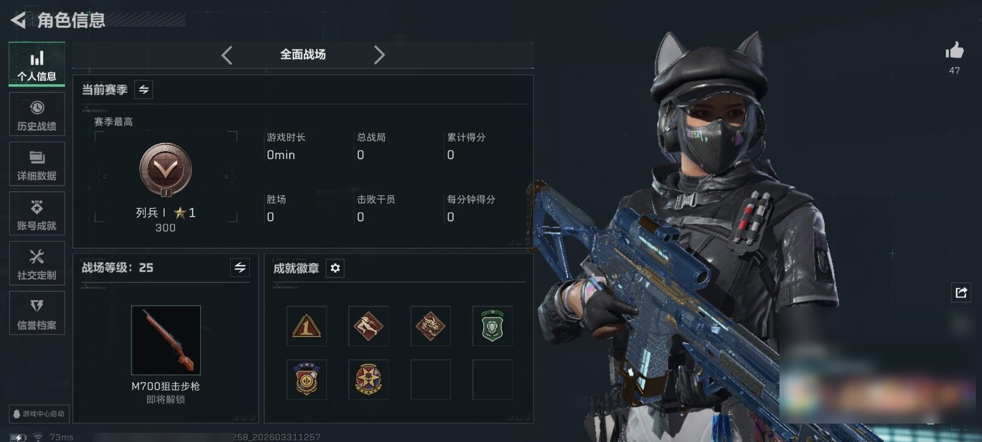982x442 pixels.
Task: Toggle the 当前赛季 season switch
Action: coord(144,90)
